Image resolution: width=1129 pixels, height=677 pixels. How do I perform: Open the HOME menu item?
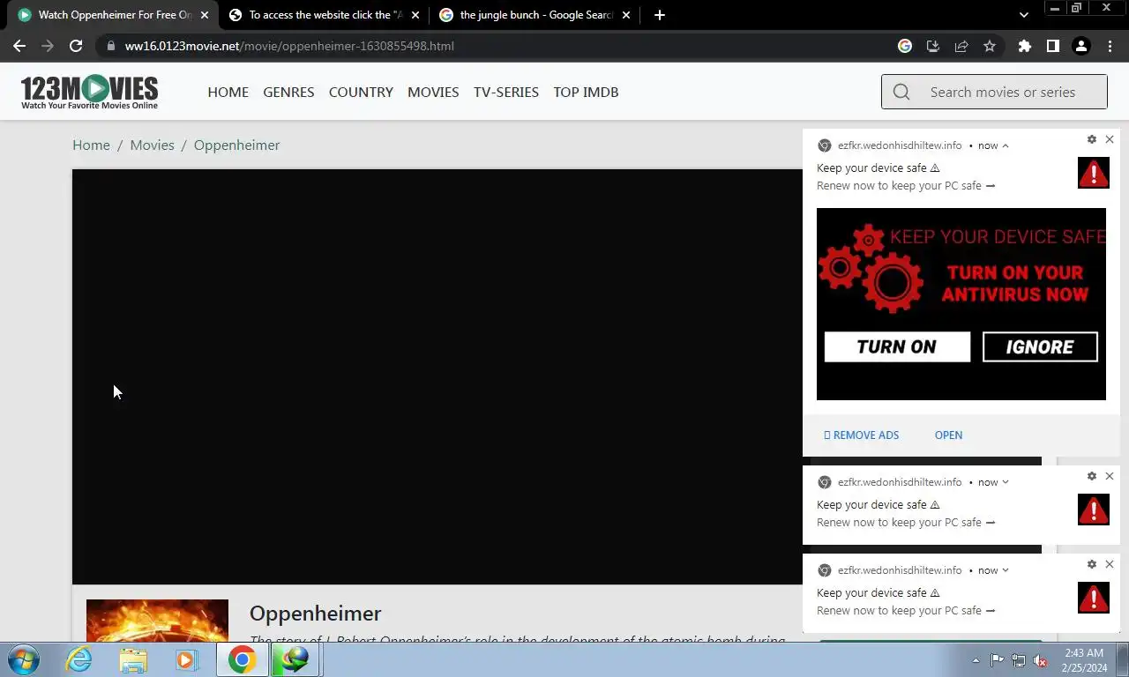point(228,92)
